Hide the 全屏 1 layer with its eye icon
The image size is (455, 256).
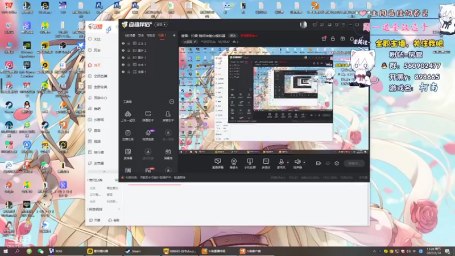[123, 72]
